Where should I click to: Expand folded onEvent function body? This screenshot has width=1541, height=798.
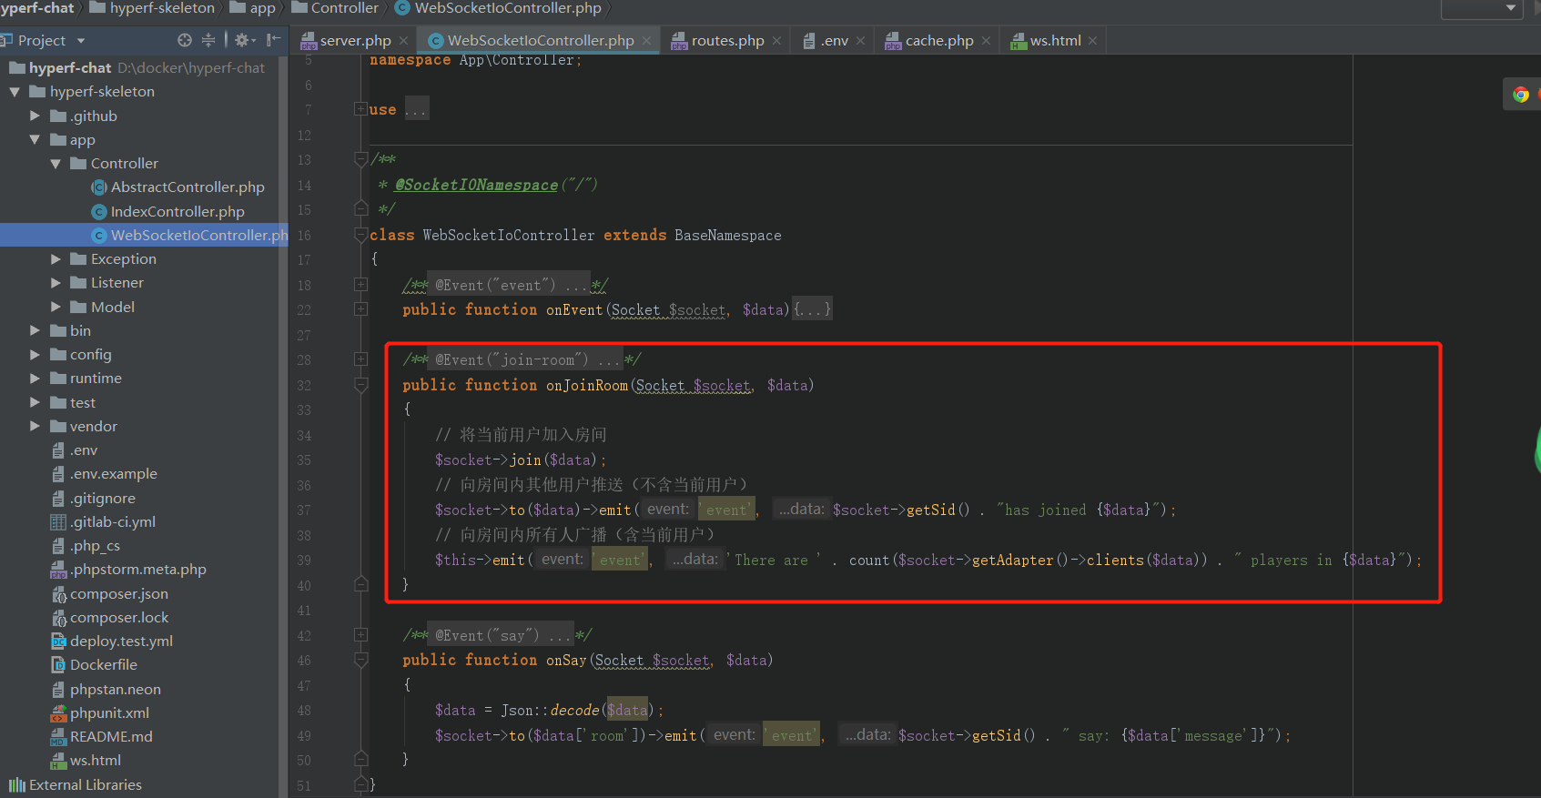[360, 309]
